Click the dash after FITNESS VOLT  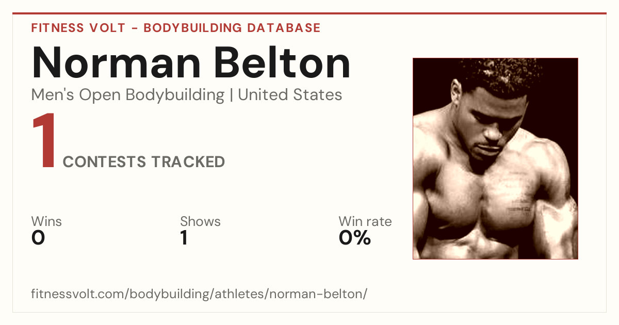[134, 28]
